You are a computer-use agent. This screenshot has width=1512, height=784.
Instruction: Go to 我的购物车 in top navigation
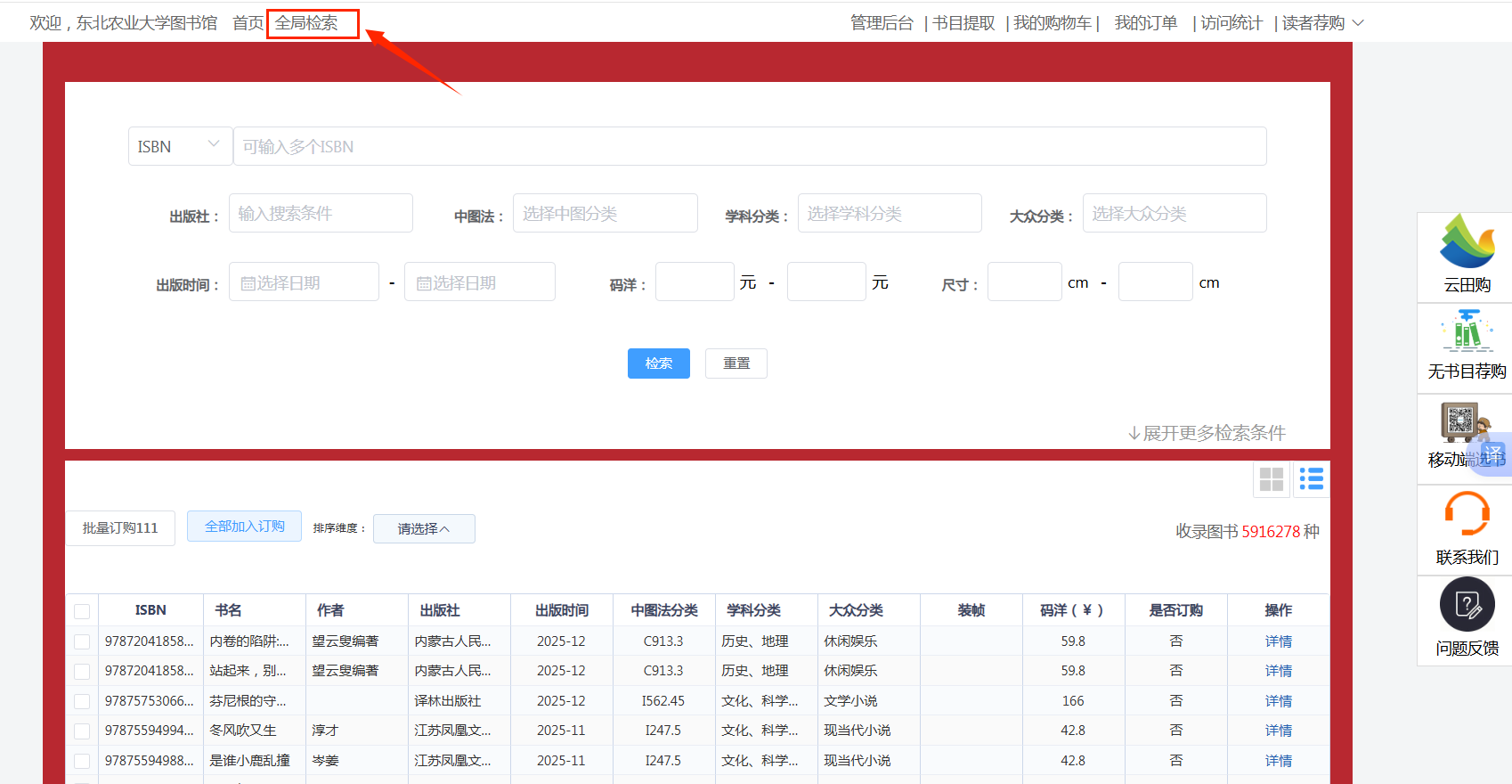pos(1053,23)
